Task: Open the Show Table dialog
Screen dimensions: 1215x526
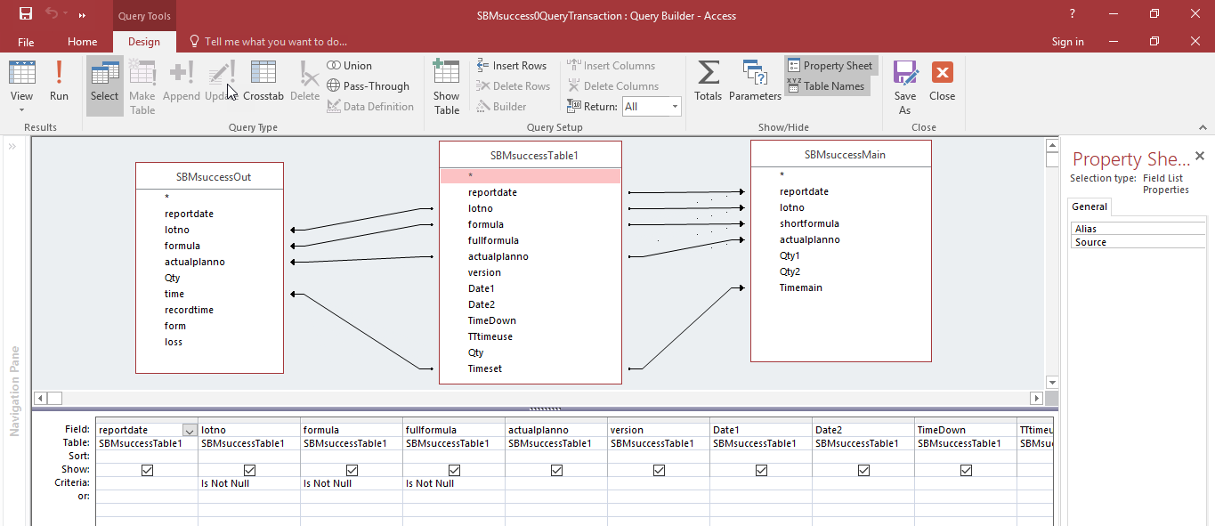Action: pyautogui.click(x=447, y=87)
